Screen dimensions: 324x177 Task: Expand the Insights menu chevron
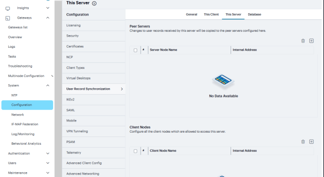click(48, 8)
